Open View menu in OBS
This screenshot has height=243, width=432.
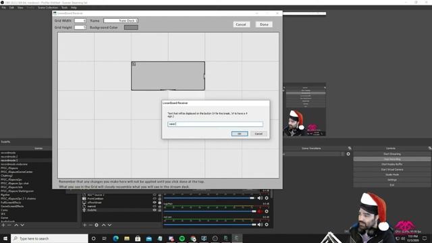[x=20, y=7]
